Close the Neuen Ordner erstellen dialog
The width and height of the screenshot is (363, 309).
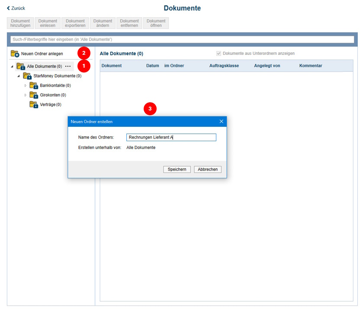coord(221,122)
